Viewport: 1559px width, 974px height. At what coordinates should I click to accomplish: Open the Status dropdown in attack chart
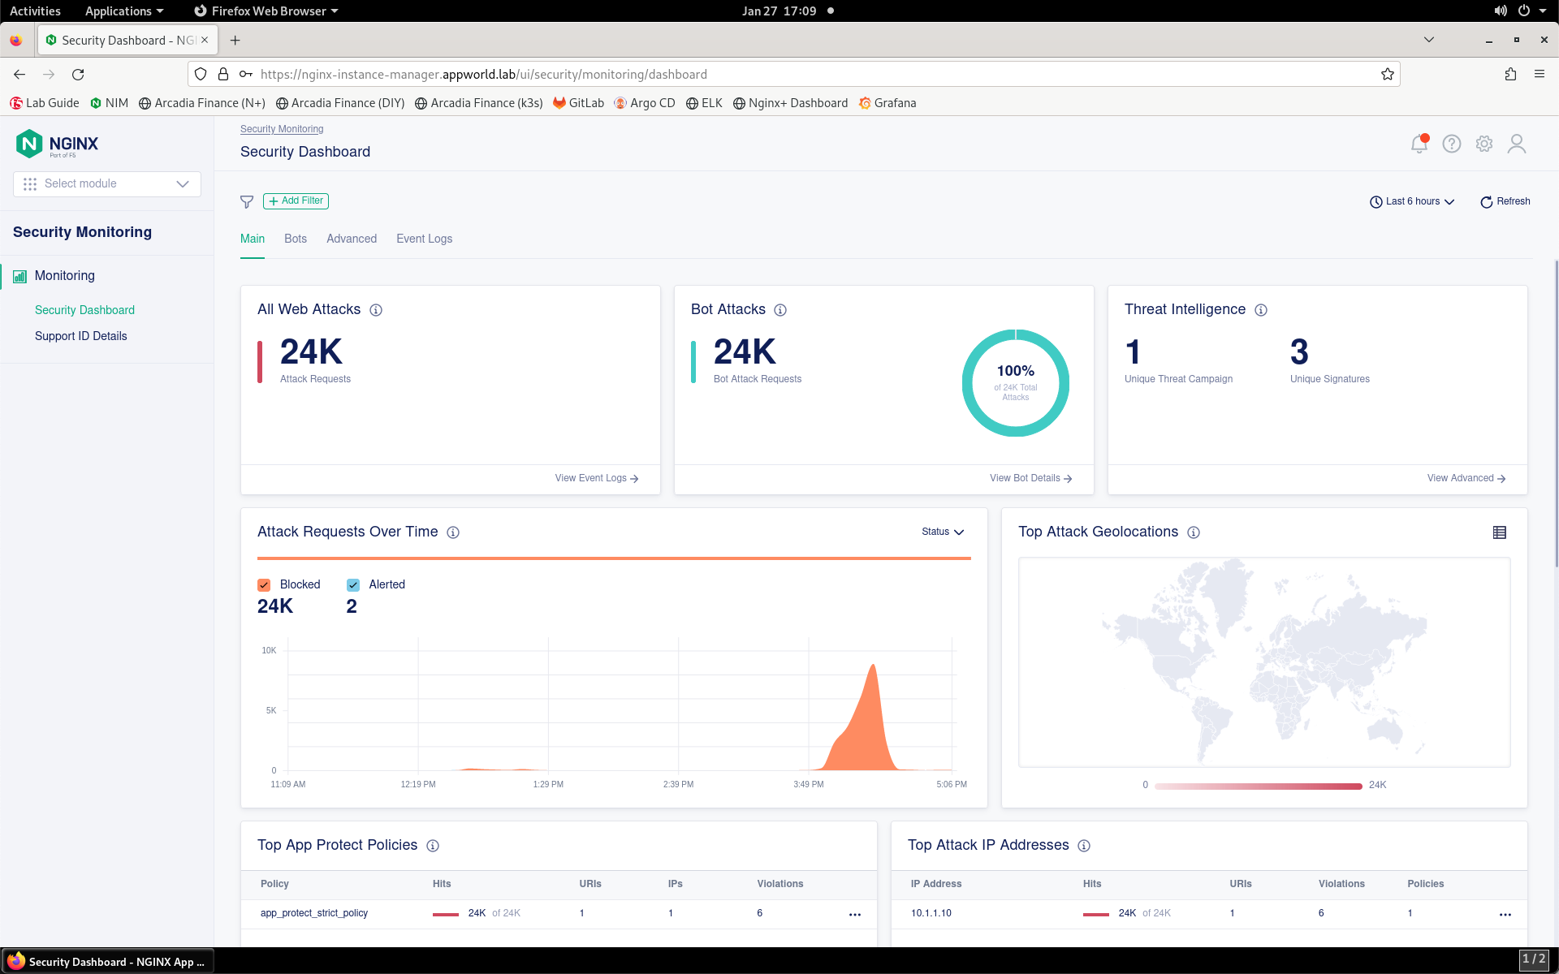pos(943,532)
